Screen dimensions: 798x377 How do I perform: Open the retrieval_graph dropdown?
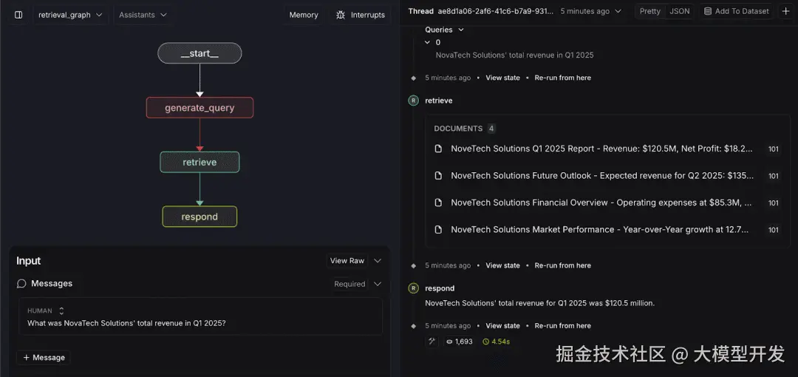click(x=70, y=15)
